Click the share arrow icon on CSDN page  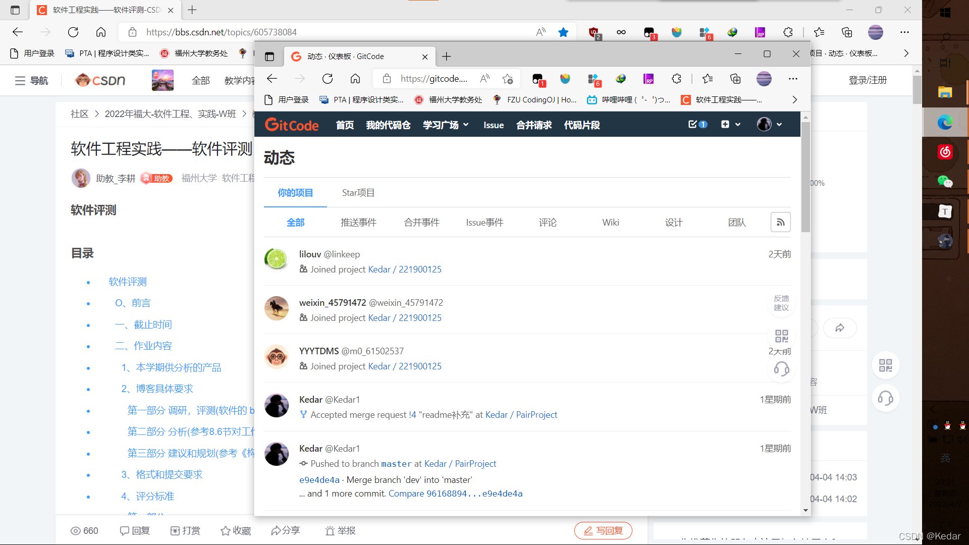[840, 328]
